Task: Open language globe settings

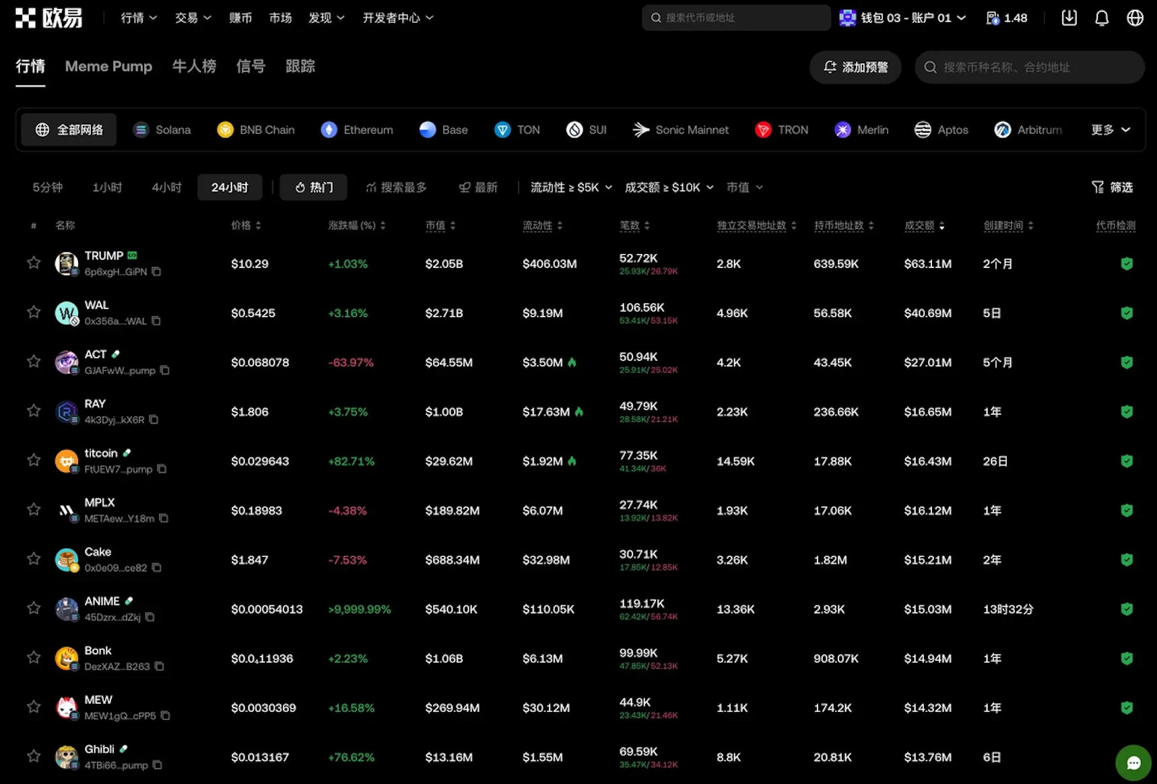Action: coord(1135,18)
